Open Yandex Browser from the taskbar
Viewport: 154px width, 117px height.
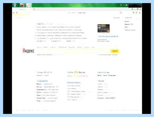(x=29, y=5)
